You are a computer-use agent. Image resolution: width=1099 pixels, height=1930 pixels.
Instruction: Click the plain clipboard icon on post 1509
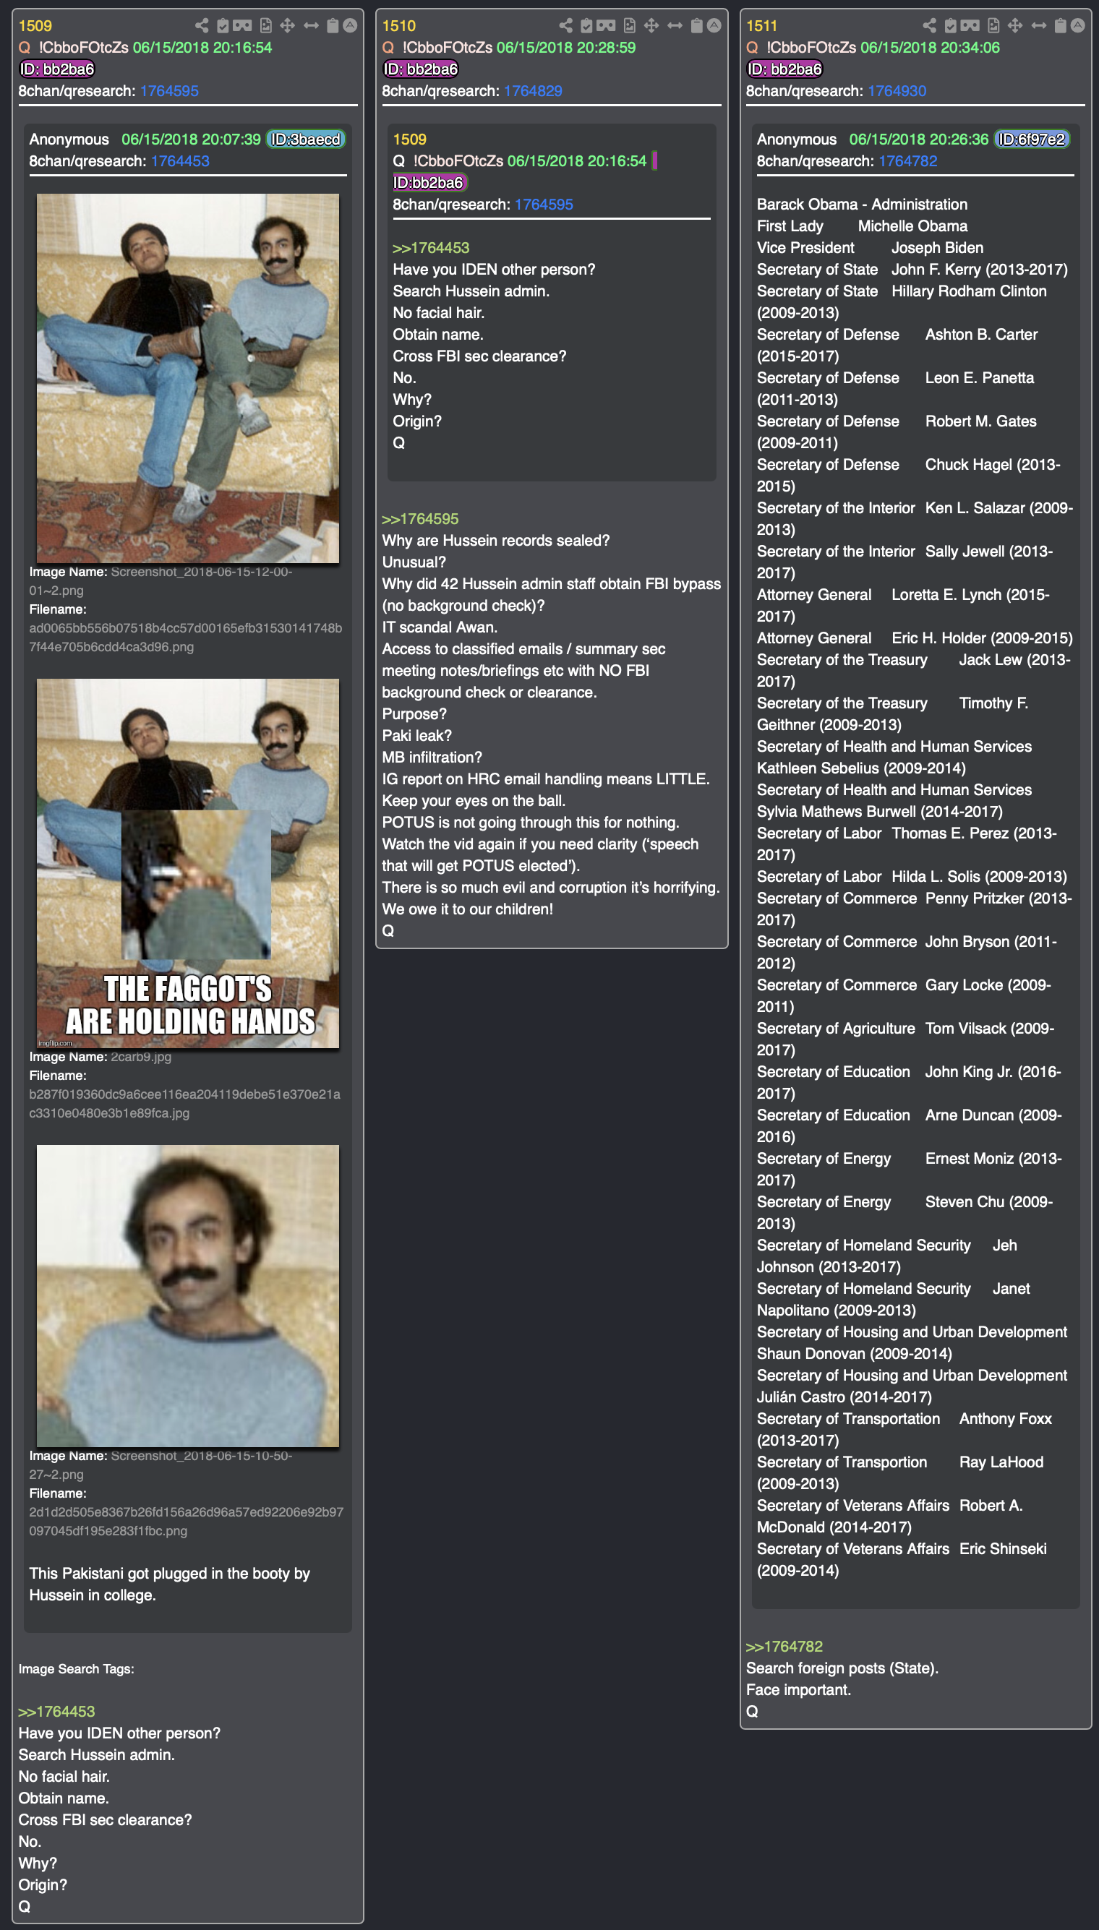pyautogui.click(x=332, y=25)
